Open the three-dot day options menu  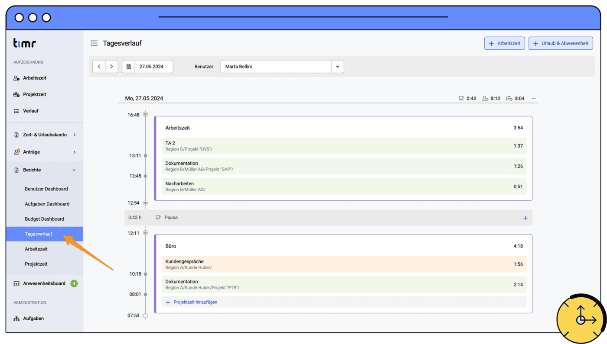[x=534, y=98]
